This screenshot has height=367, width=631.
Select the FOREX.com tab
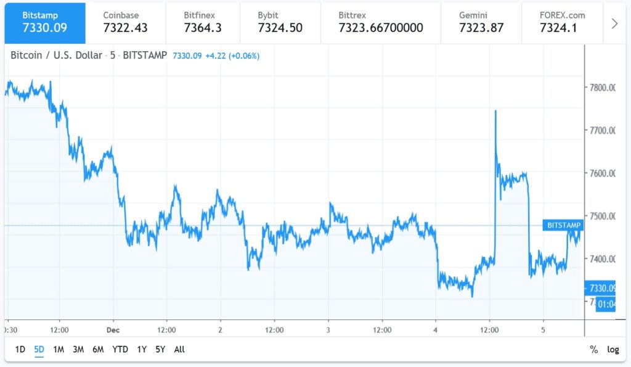562,22
